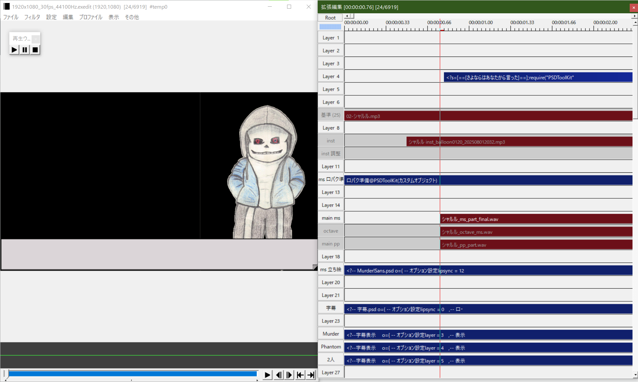Toggle visibility of the main pp layer
The image size is (638, 382).
click(331, 244)
